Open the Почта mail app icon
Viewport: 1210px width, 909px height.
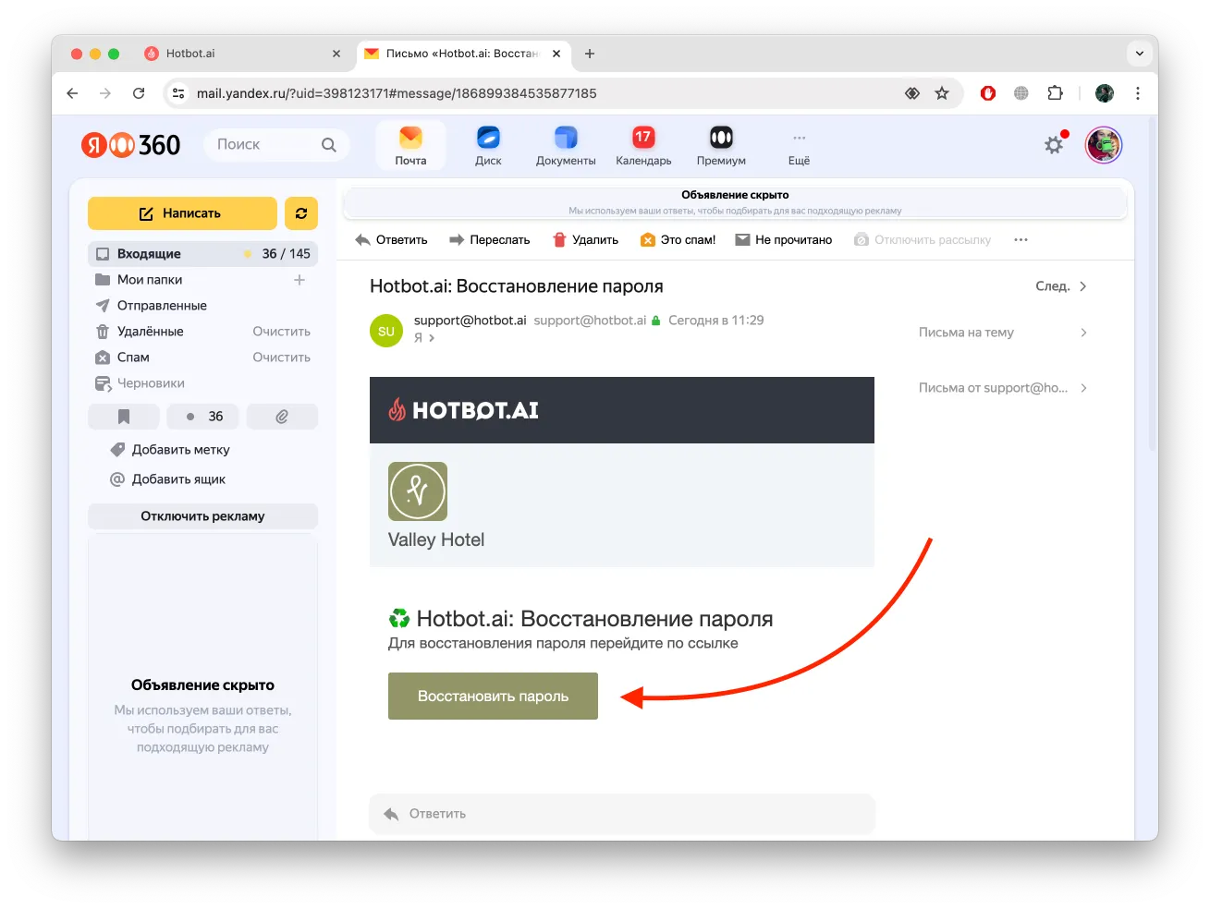point(410,146)
